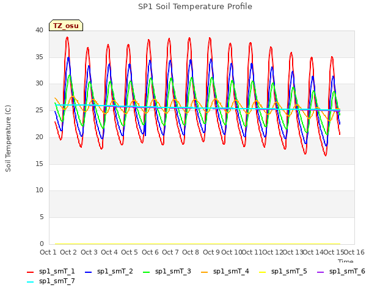Click the Oct 5 x-axis label
This screenshot has width=391, height=293.
click(x=130, y=252)
